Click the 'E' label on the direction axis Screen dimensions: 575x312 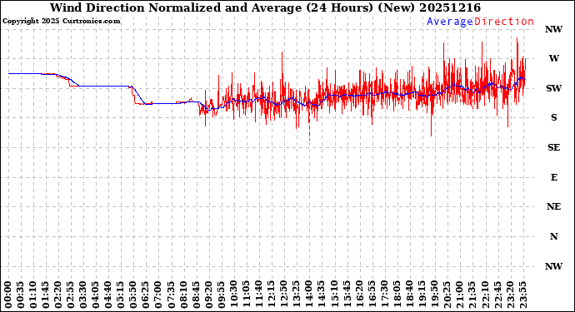553,177
